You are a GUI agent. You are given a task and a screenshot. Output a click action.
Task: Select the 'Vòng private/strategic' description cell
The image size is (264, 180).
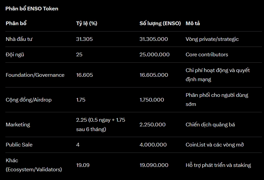tap(212, 39)
